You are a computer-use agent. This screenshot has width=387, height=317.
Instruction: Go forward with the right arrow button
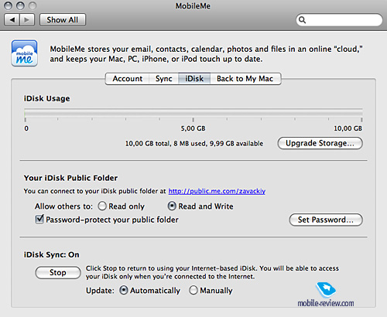click(27, 20)
